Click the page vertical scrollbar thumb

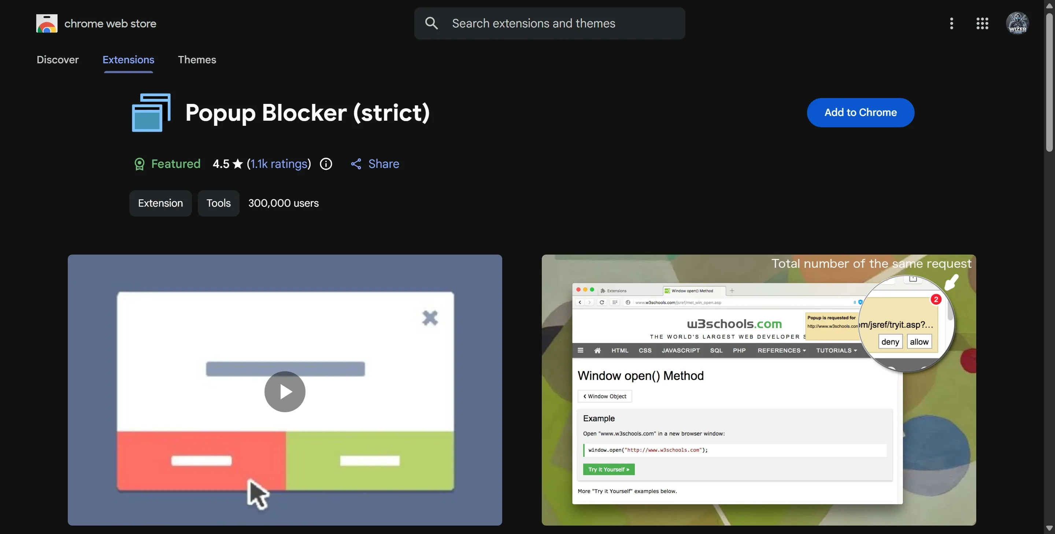[1049, 82]
